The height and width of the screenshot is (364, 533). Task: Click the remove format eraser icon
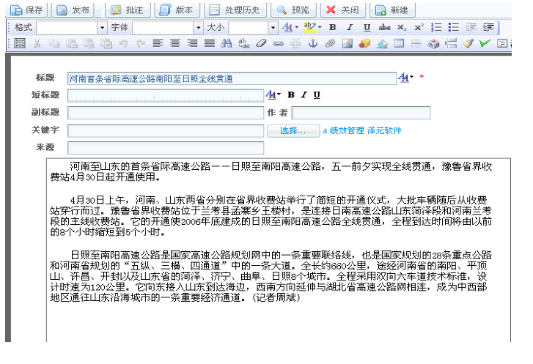click(x=261, y=43)
